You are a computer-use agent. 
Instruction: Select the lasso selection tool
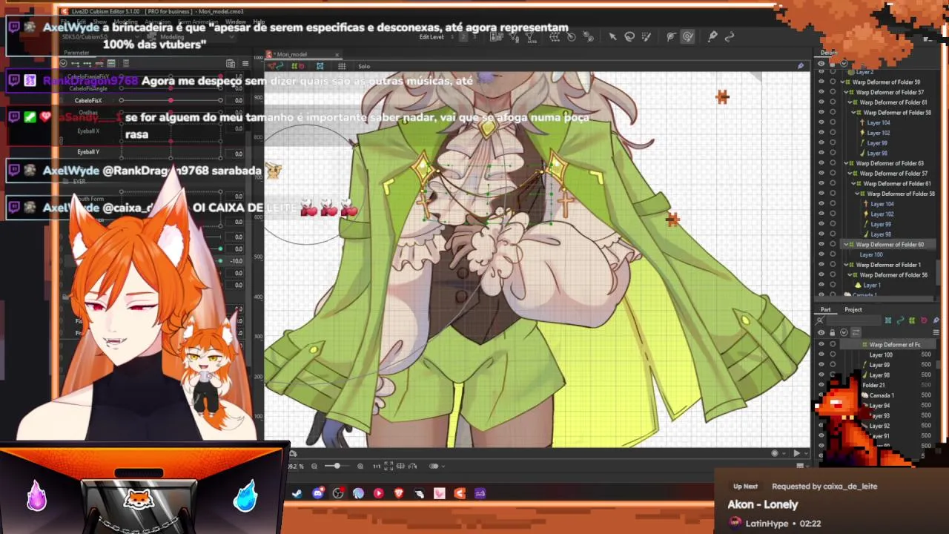coord(629,36)
